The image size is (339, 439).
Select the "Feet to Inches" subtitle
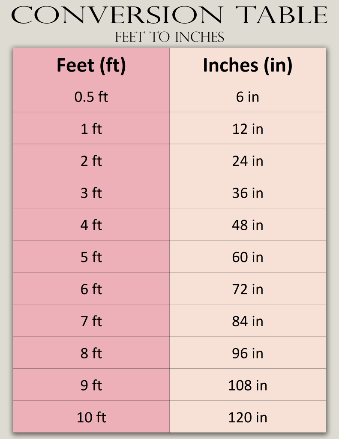point(169,37)
